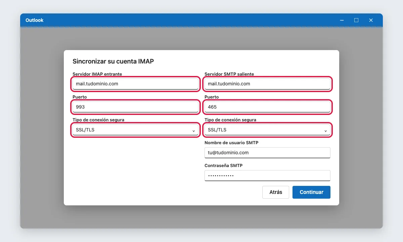Maximize the Outlook window
The width and height of the screenshot is (403, 242).
356,20
